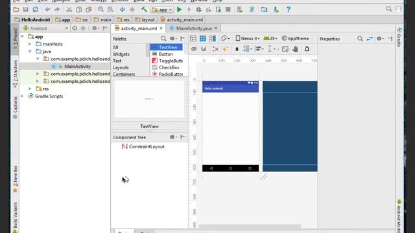Click the Infer Constraints sparkle icon
This screenshot has width=415, height=233.
click(225, 49)
